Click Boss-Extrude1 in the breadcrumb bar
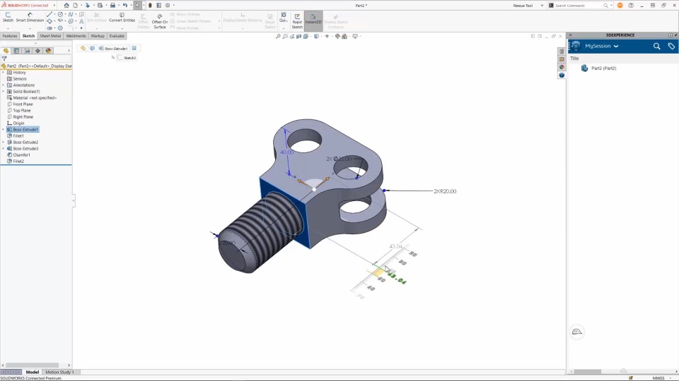This screenshot has width=679, height=381. pos(113,49)
